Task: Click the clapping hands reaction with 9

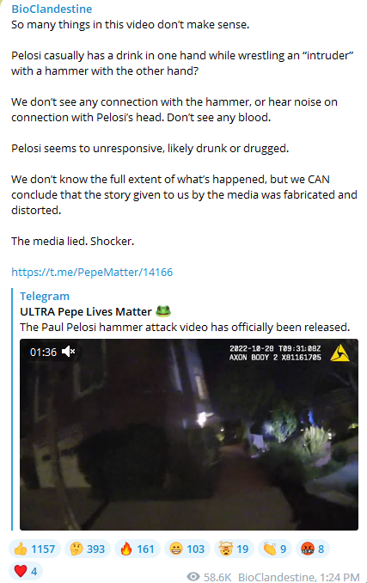Action: (275, 549)
